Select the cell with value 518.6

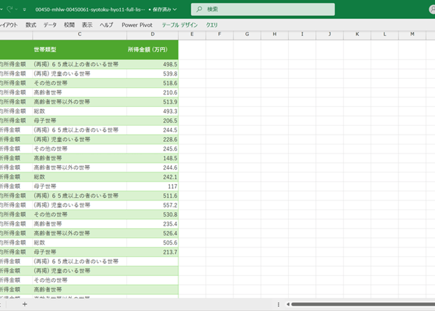(153, 83)
